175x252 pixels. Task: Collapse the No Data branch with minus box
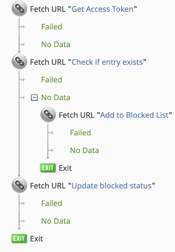click(34, 97)
